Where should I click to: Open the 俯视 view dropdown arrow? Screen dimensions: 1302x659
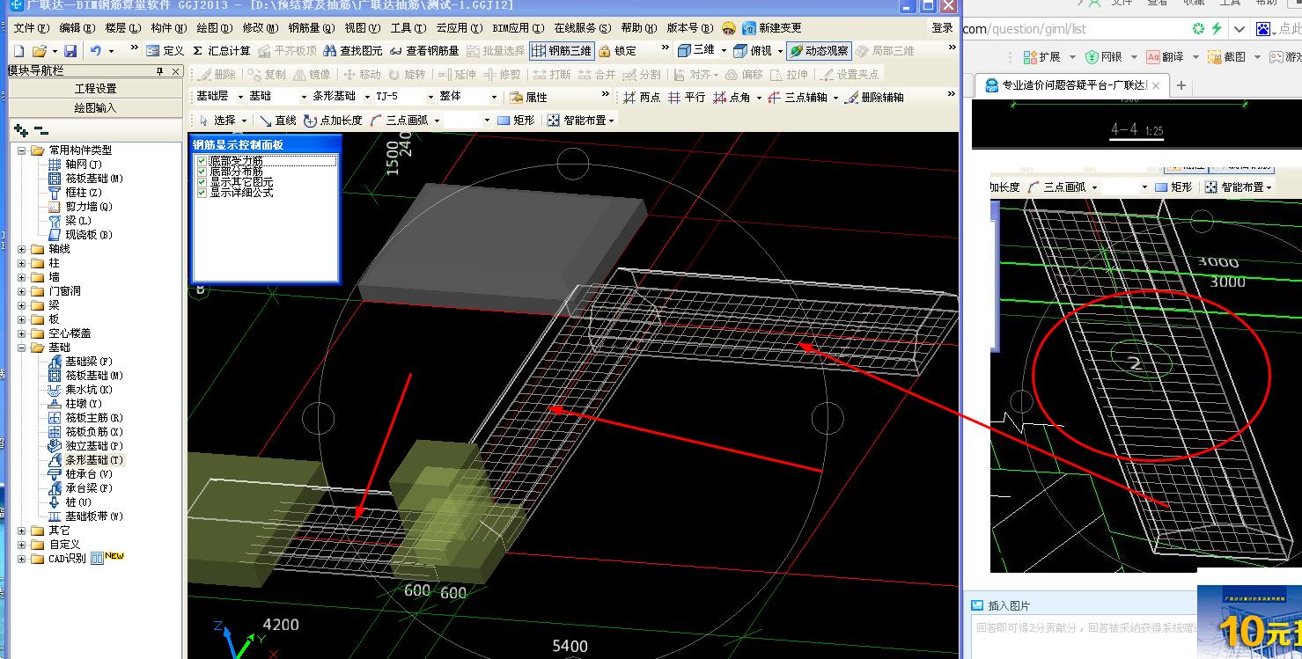tap(780, 51)
